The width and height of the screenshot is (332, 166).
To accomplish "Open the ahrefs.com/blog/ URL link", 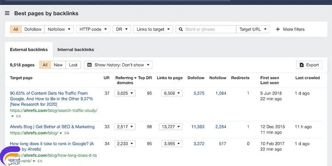I will click(34, 133).
